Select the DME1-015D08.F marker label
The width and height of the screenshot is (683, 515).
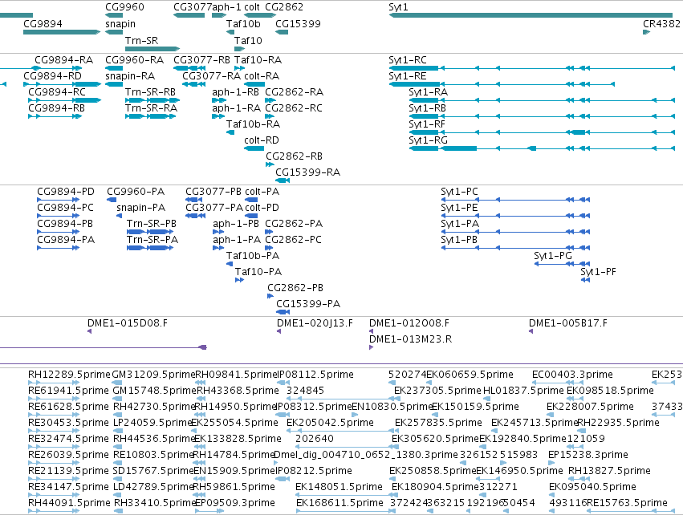[x=127, y=323]
